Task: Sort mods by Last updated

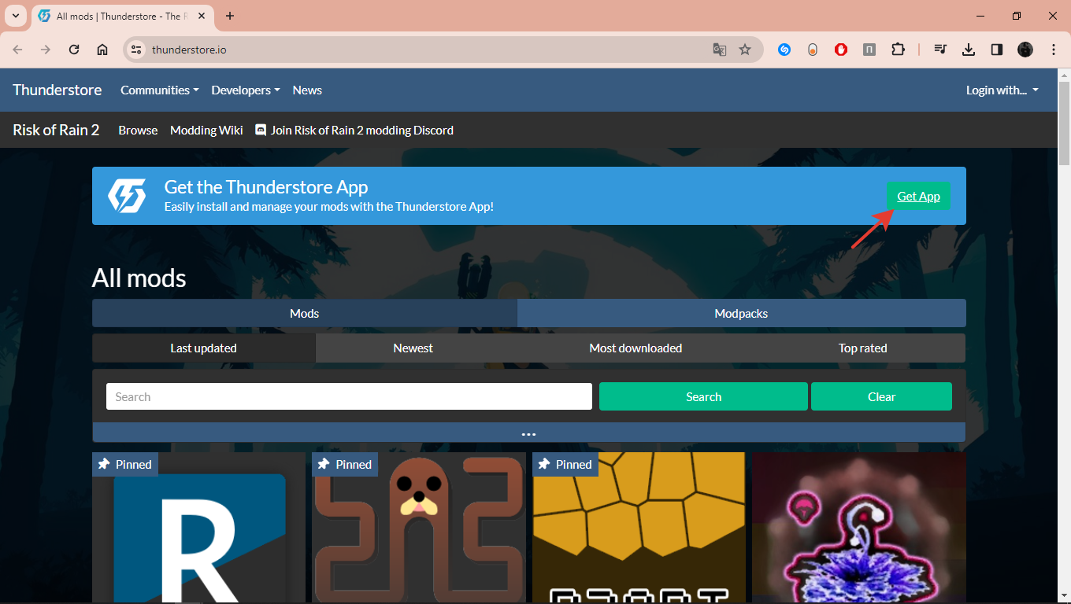Action: point(204,348)
